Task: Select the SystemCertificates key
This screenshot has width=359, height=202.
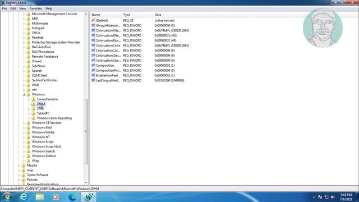Action: [x=45, y=80]
